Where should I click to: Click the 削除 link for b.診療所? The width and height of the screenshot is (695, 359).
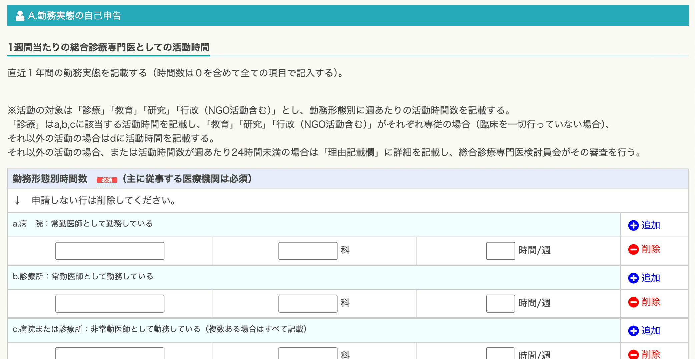tap(651, 302)
